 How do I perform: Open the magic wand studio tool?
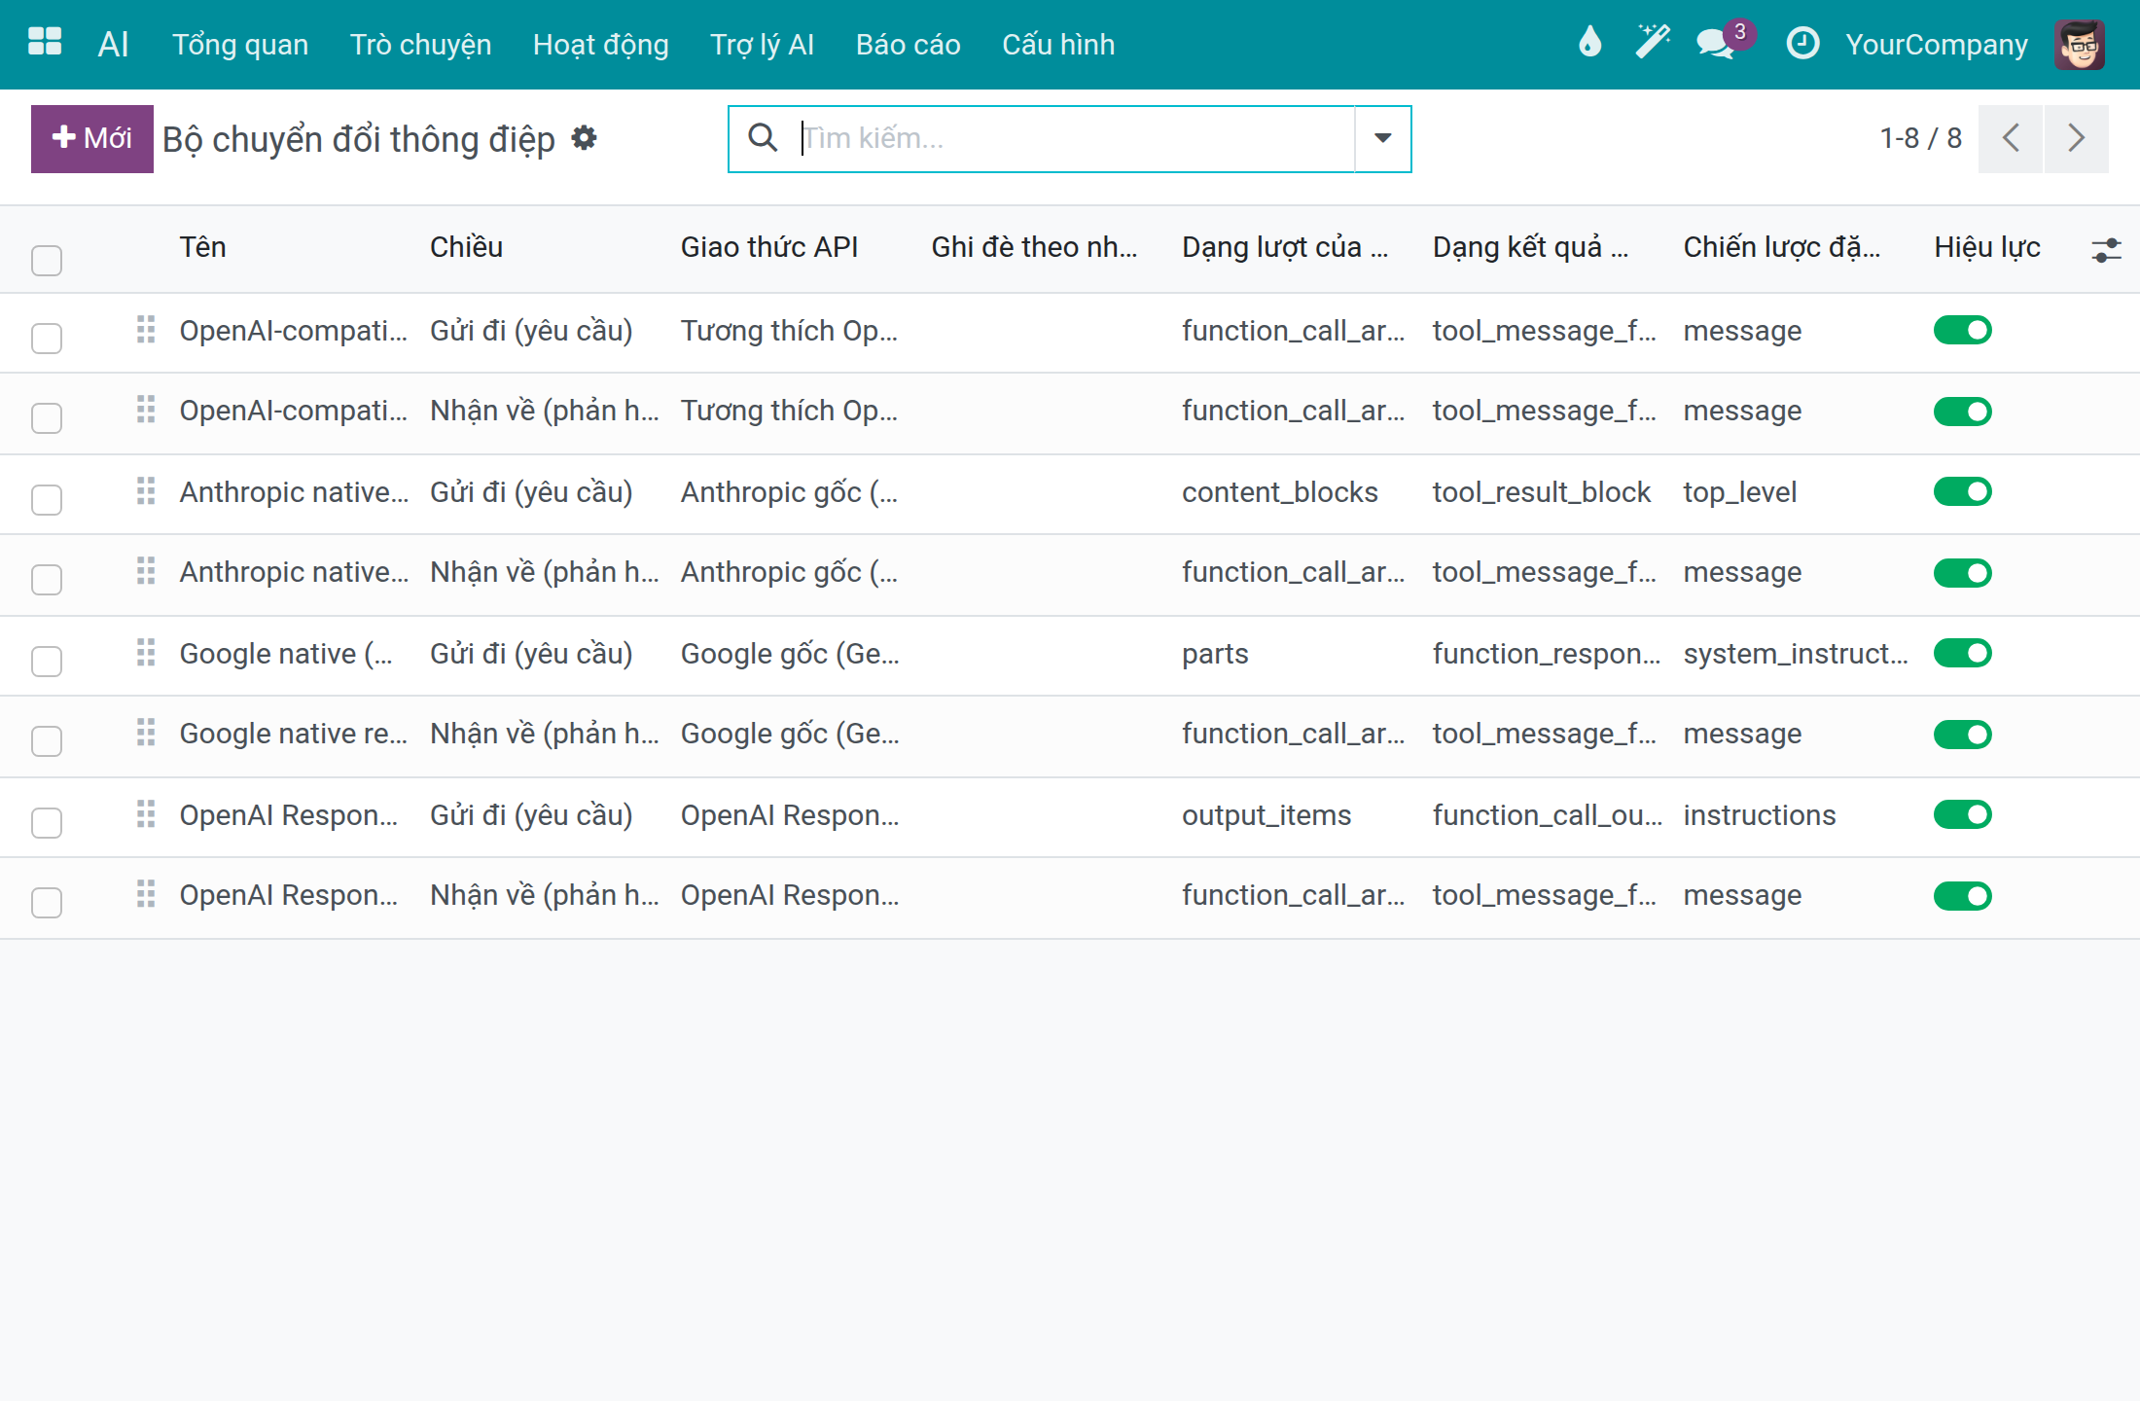click(x=1652, y=43)
